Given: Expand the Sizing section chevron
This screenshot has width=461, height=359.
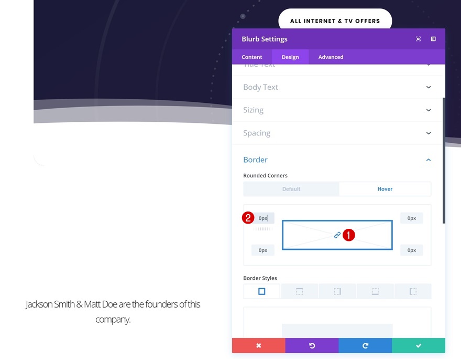Looking at the screenshot, I should tap(429, 110).
